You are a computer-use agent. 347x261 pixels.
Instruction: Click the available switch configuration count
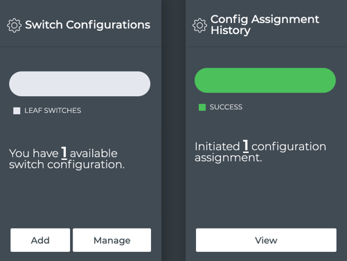(x=64, y=153)
